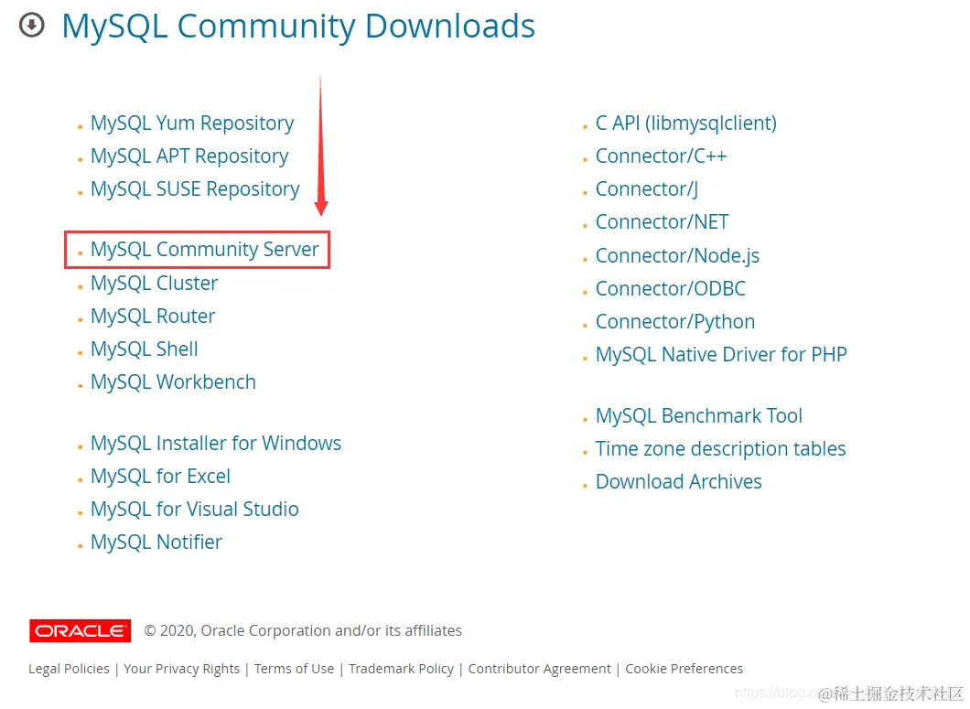Click the download circle icon beside the heading
This screenshot has width=970, height=709.
click(31, 26)
